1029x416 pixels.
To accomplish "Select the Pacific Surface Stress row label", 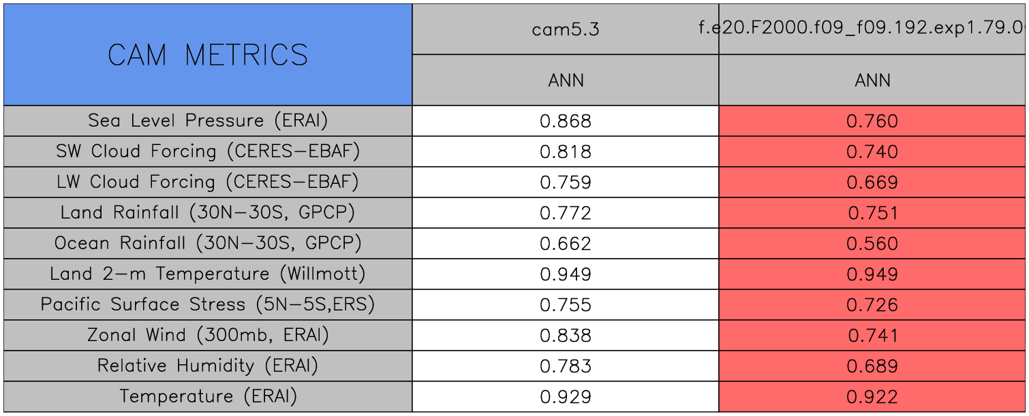I will 208,305.
